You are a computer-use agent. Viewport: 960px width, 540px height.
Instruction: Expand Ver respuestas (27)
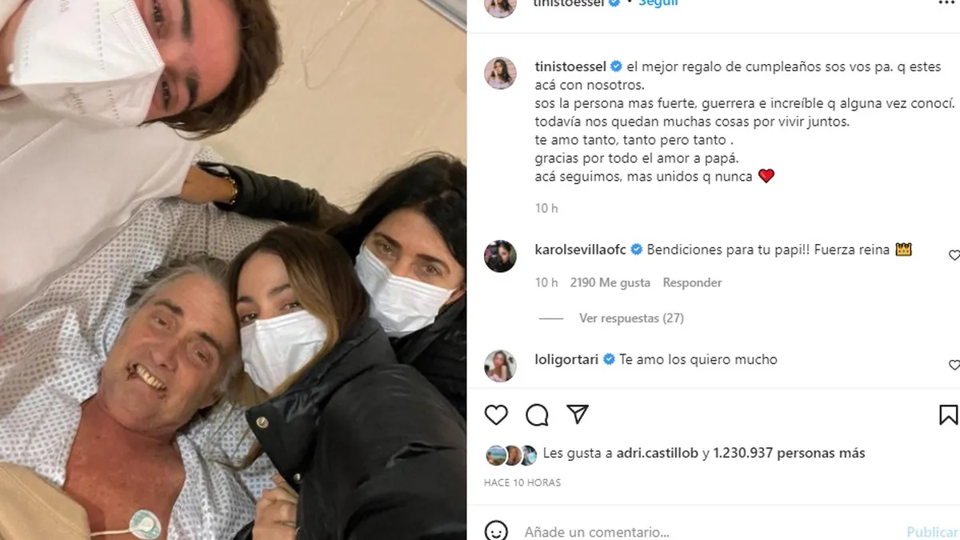coord(631,318)
